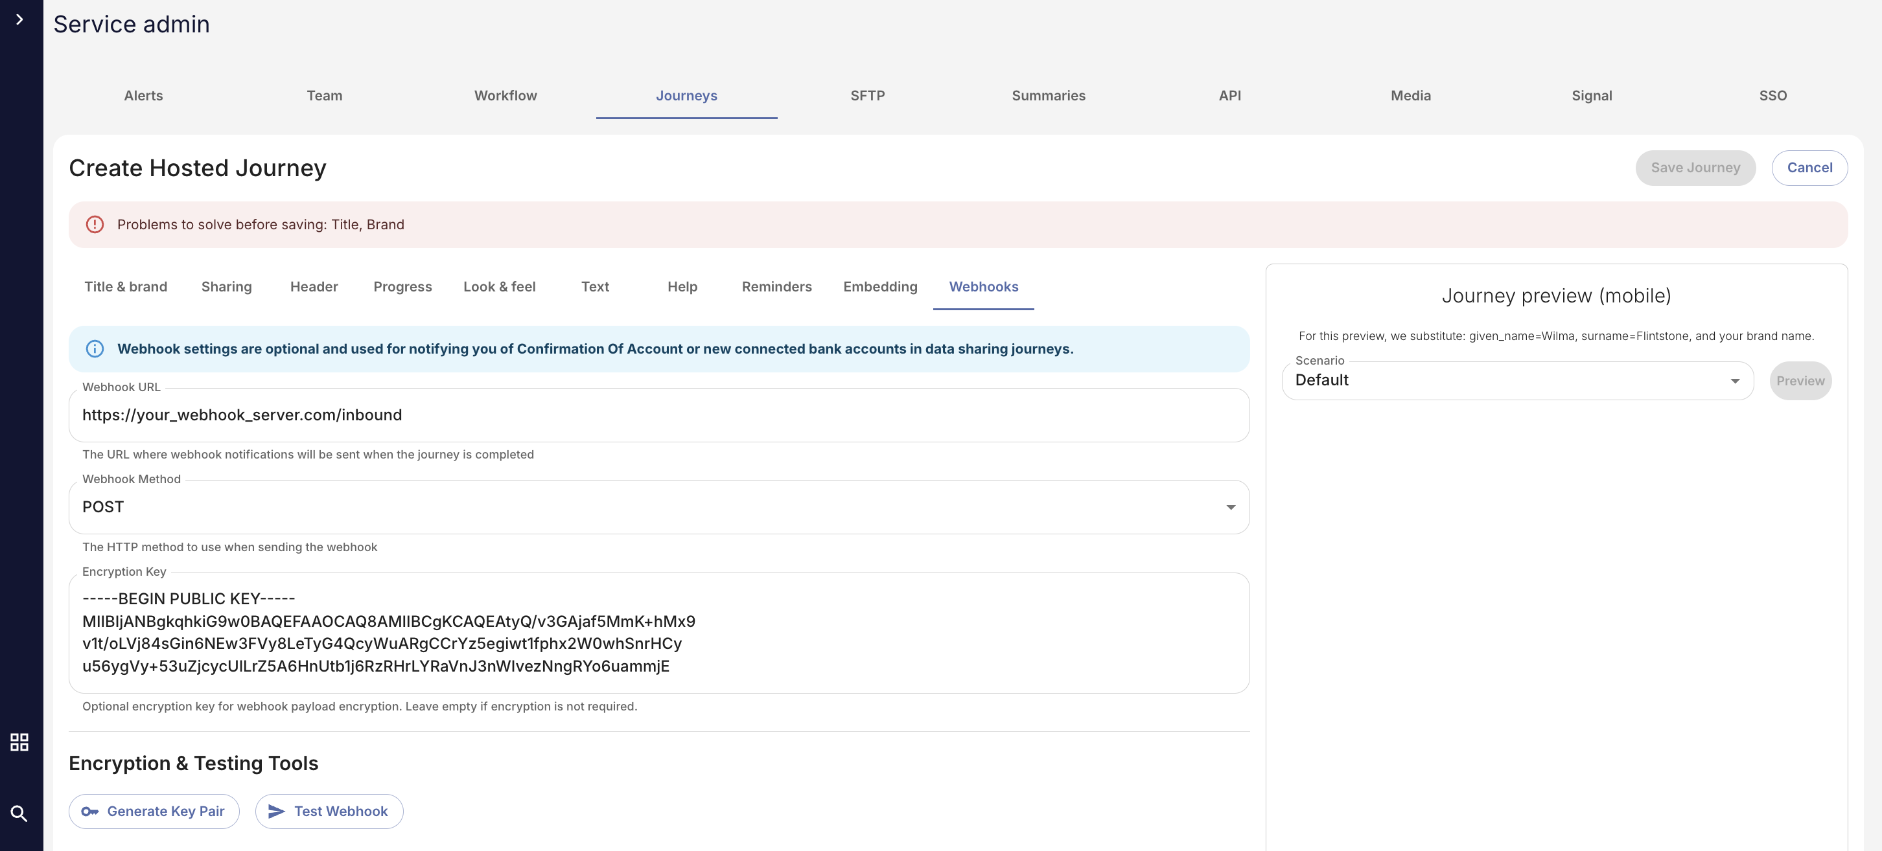Open the Look & feel tab
This screenshot has width=1882, height=851.
click(x=499, y=287)
